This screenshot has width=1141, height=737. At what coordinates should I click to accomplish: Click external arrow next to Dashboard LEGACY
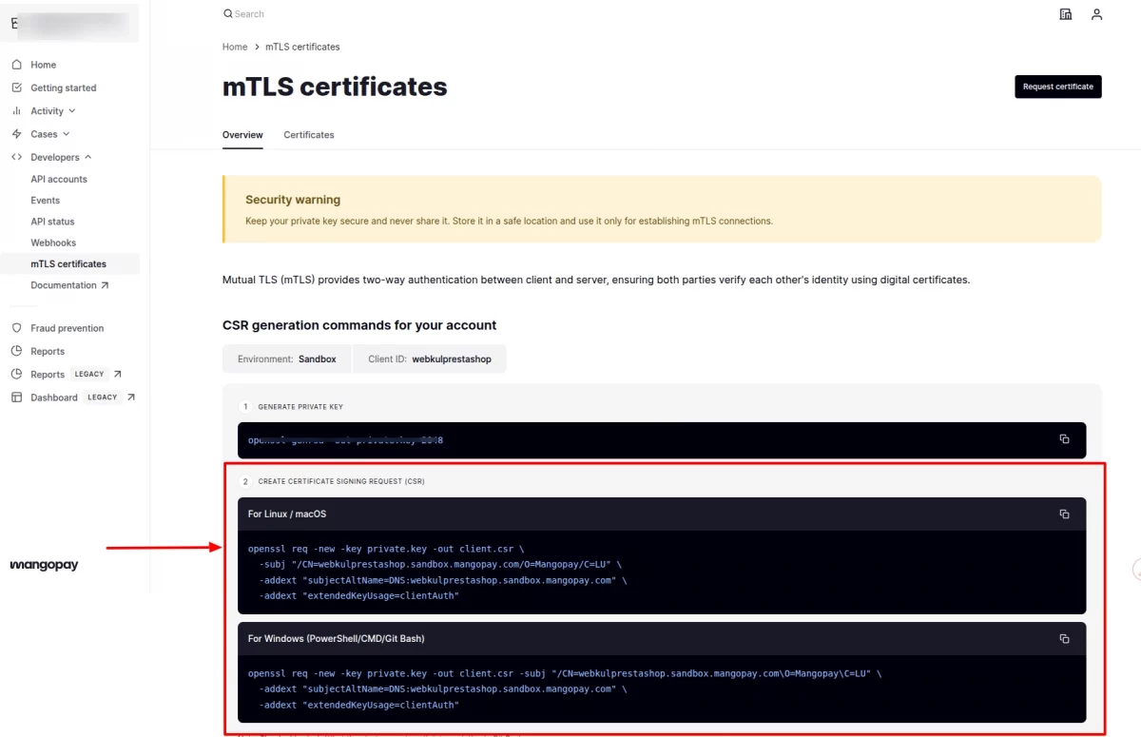(x=130, y=398)
